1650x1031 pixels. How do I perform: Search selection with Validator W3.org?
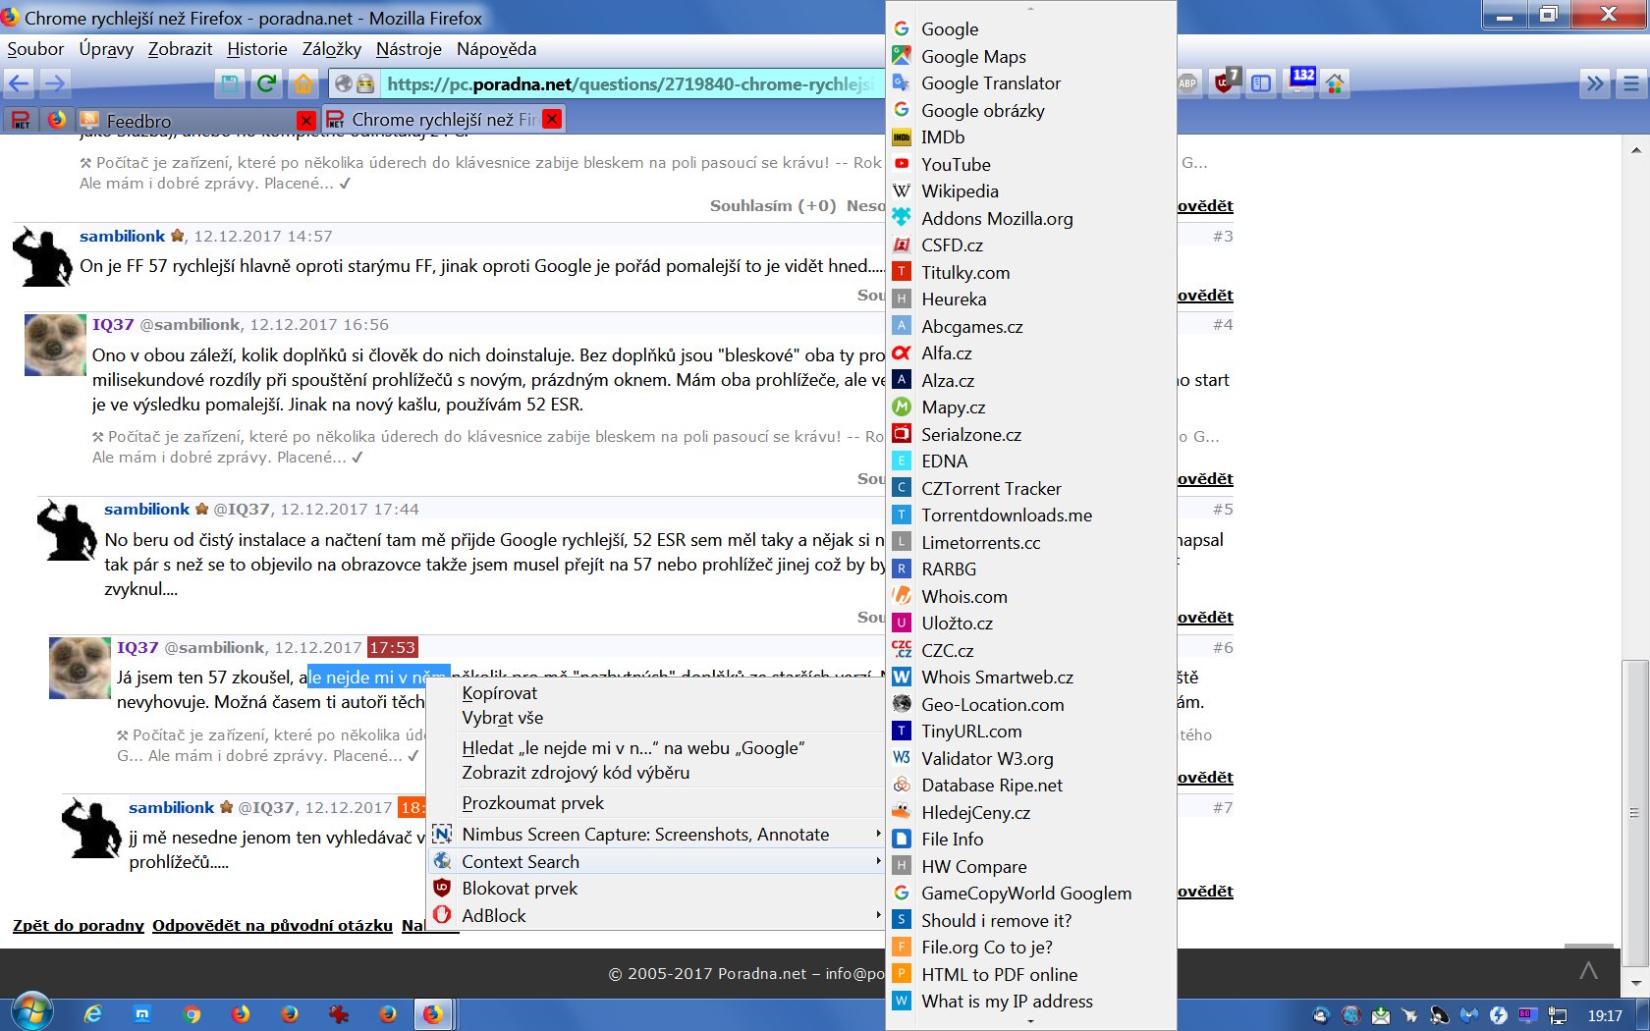pyautogui.click(x=1031, y=759)
